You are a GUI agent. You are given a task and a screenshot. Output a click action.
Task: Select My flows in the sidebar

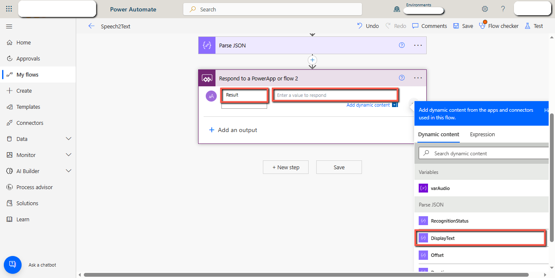click(38, 75)
